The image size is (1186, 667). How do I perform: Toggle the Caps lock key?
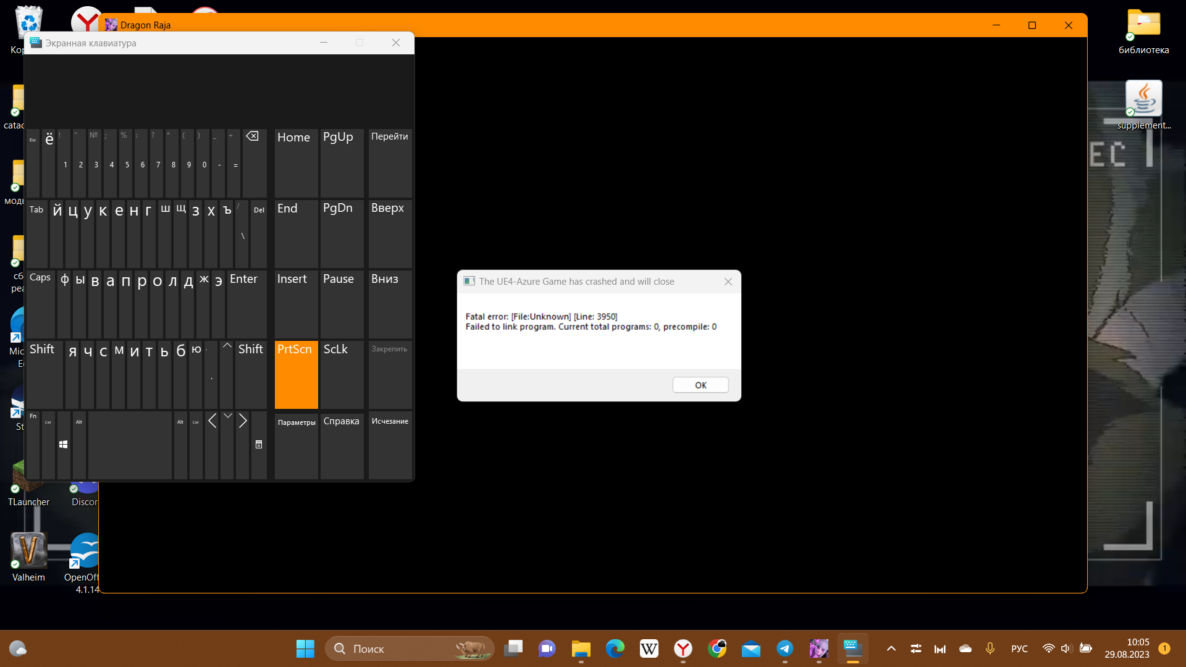tap(41, 303)
